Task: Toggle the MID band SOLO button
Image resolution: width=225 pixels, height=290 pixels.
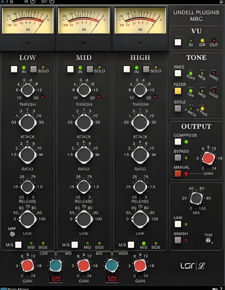Action: pos(90,69)
